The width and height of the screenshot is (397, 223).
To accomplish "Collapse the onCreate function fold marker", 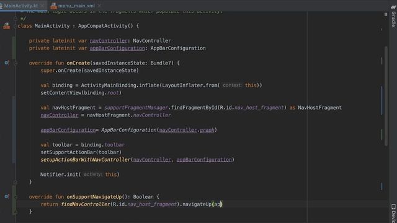I will coord(16,63).
